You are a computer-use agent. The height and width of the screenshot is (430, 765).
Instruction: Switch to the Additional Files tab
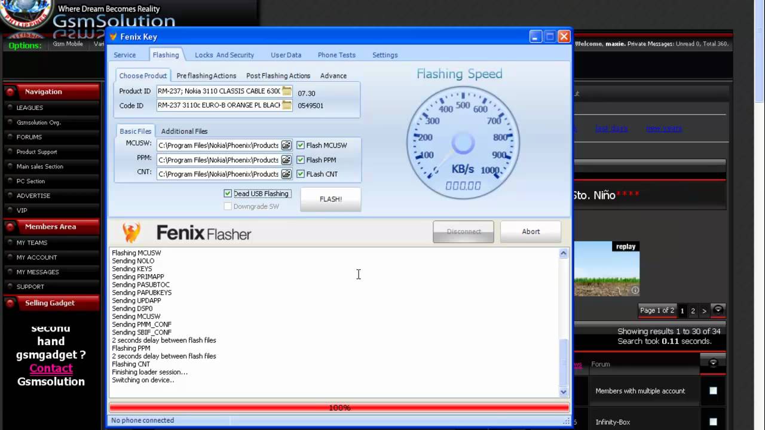(x=184, y=131)
